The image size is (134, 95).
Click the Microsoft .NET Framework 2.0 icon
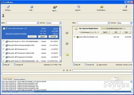pyautogui.click(x=7, y=49)
